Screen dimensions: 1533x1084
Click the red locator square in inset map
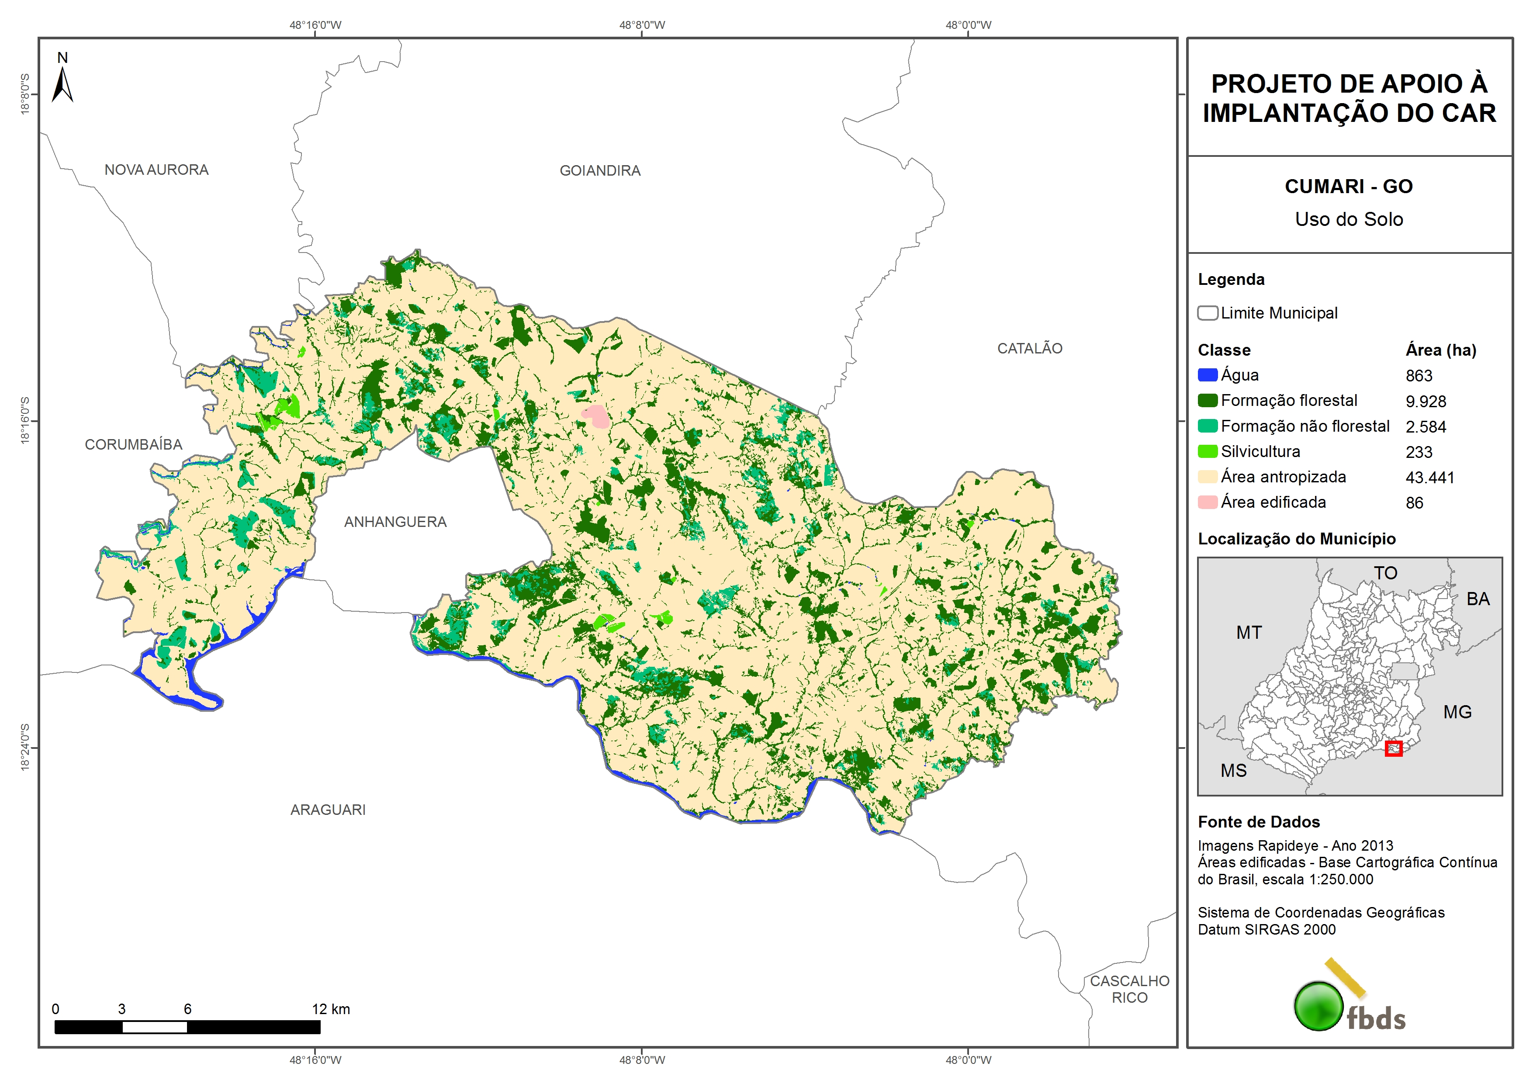[x=1394, y=748]
